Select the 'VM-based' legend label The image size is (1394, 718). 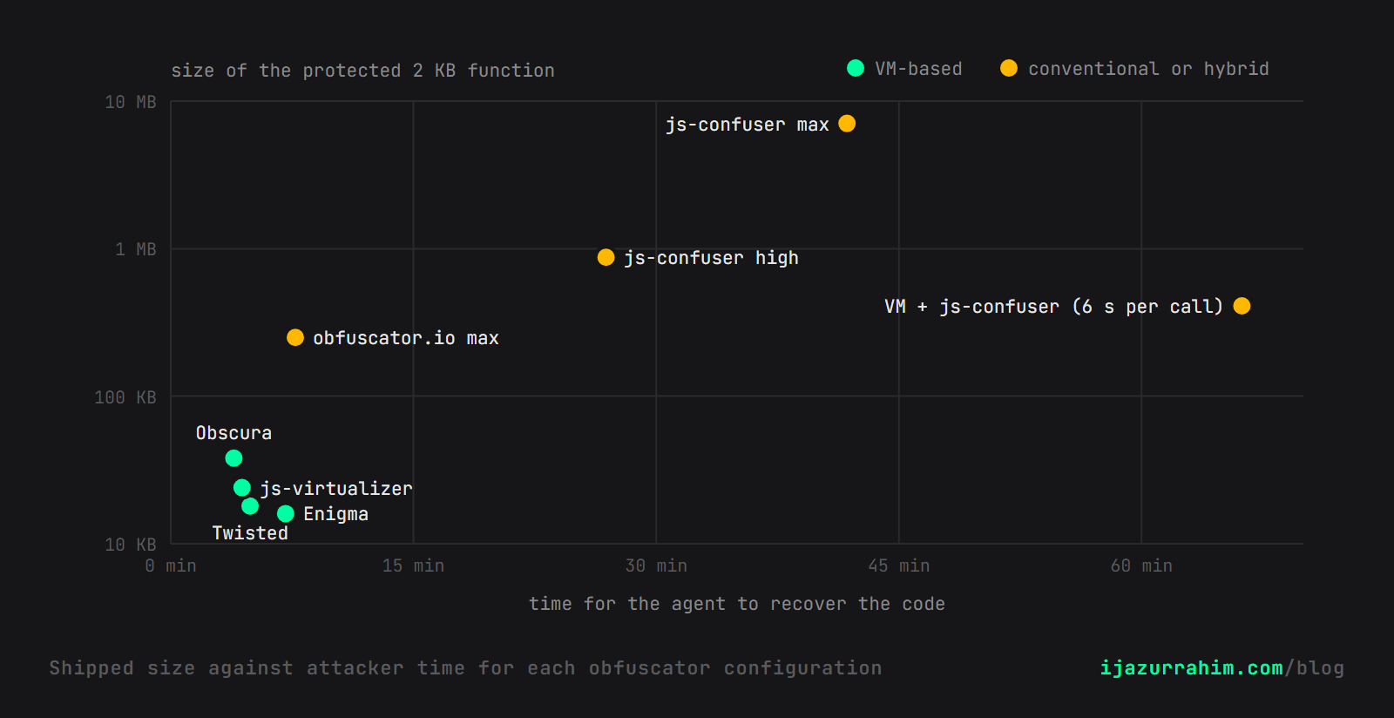[918, 69]
